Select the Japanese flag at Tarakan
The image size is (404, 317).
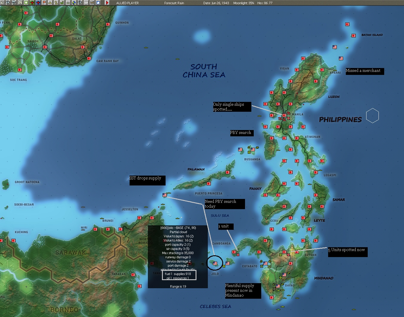(133, 275)
